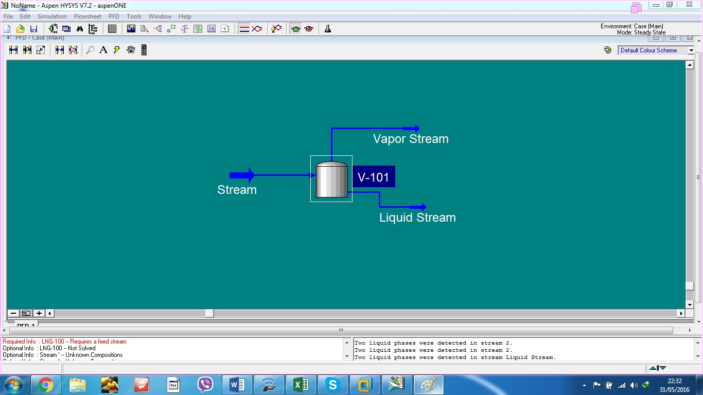Find an object using the binoculars tool

coord(79,28)
